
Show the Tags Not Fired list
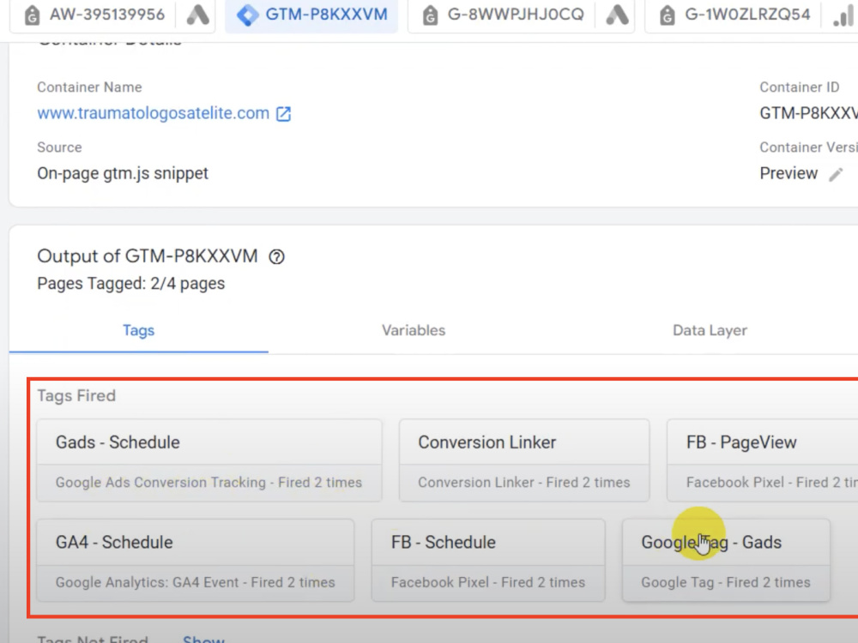203,639
